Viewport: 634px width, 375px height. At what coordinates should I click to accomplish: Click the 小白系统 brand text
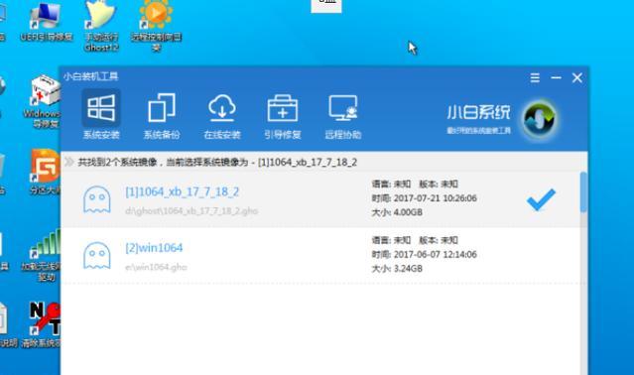pos(478,113)
